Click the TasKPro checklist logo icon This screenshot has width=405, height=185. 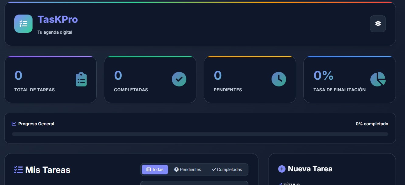pyautogui.click(x=23, y=24)
